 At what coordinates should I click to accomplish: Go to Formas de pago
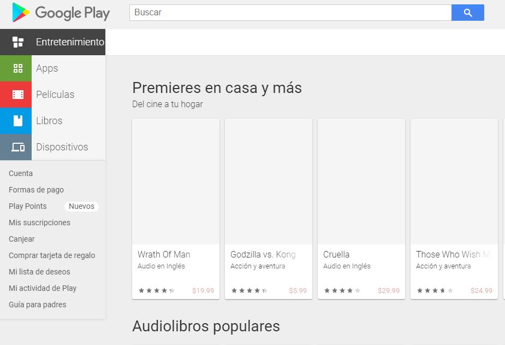coord(36,190)
